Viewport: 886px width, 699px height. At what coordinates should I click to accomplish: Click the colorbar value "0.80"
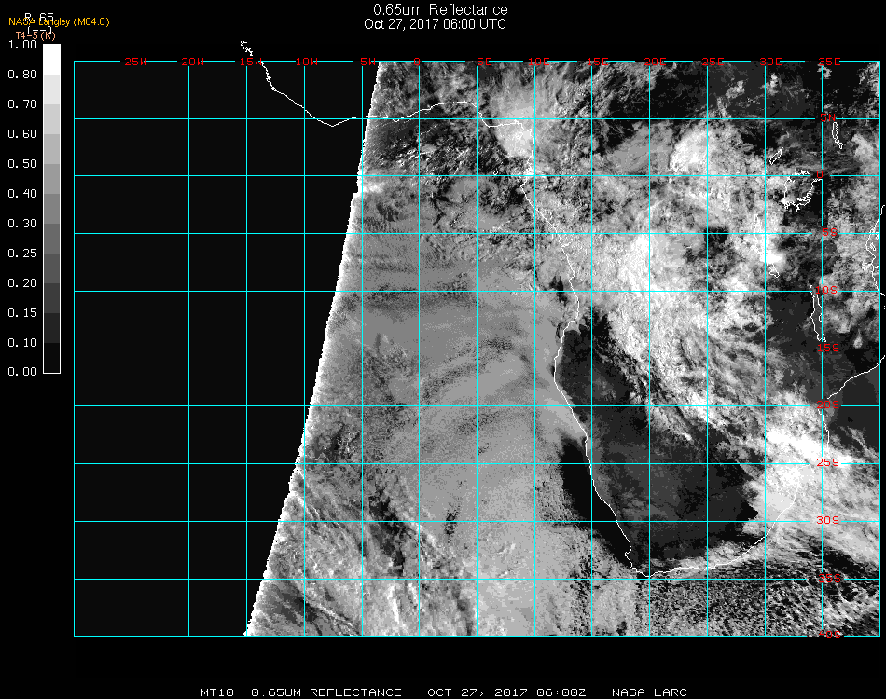click(22, 75)
